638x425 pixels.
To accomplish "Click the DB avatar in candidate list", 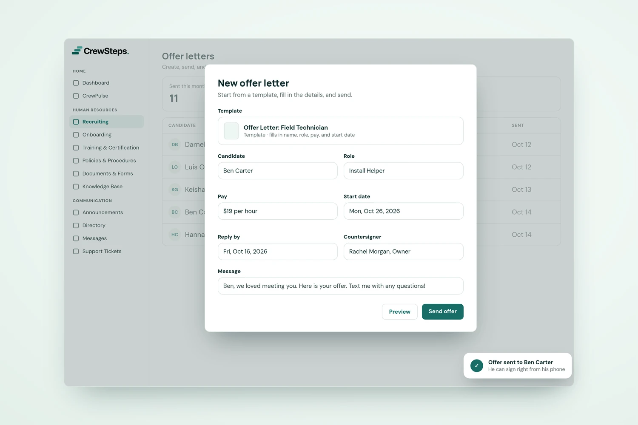I will coord(175,144).
